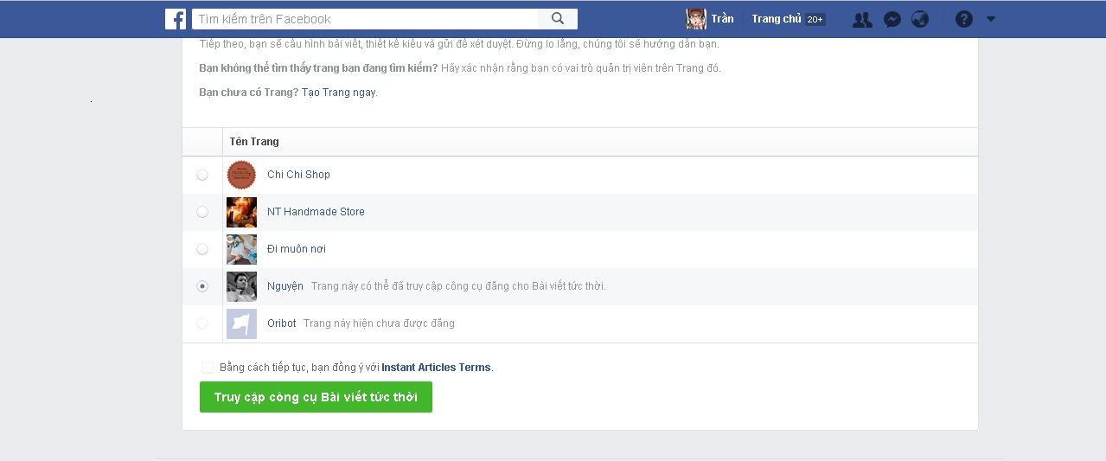Click the Tên Trang column header
Viewport: 1106px width, 461px height.
pos(254,142)
